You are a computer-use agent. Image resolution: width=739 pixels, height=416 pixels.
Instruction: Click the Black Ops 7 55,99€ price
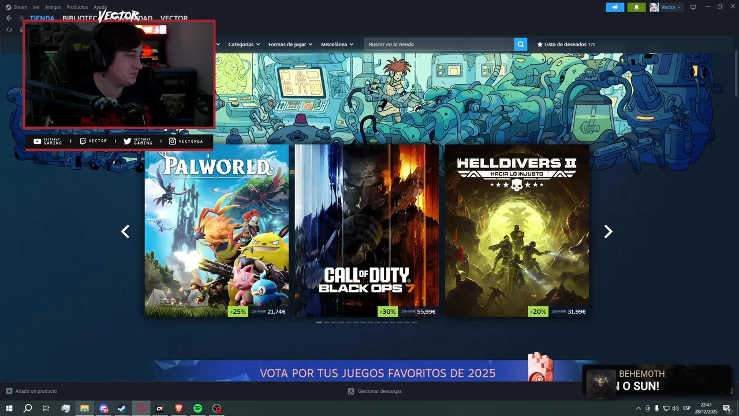(x=426, y=311)
